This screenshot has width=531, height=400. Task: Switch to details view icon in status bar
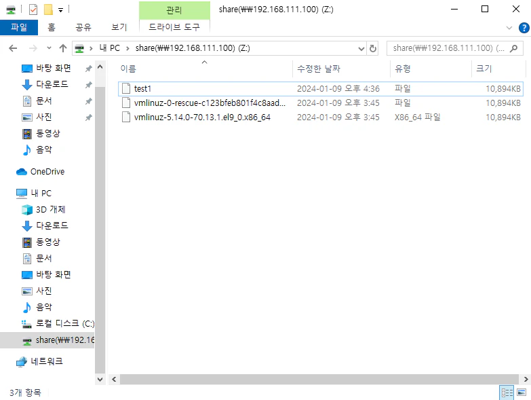[507, 393]
